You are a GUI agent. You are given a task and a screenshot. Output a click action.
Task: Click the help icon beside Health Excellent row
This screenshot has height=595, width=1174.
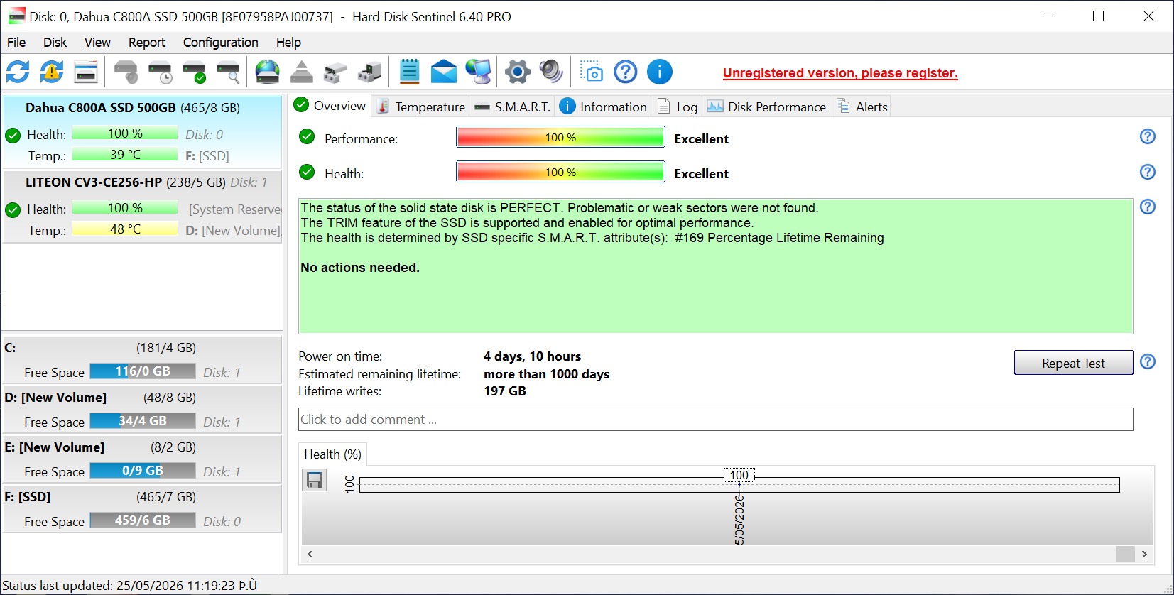pyautogui.click(x=1148, y=172)
